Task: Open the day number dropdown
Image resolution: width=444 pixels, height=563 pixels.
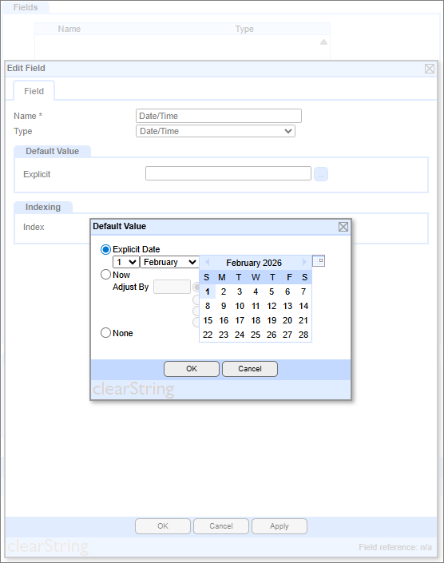Action: pos(126,262)
